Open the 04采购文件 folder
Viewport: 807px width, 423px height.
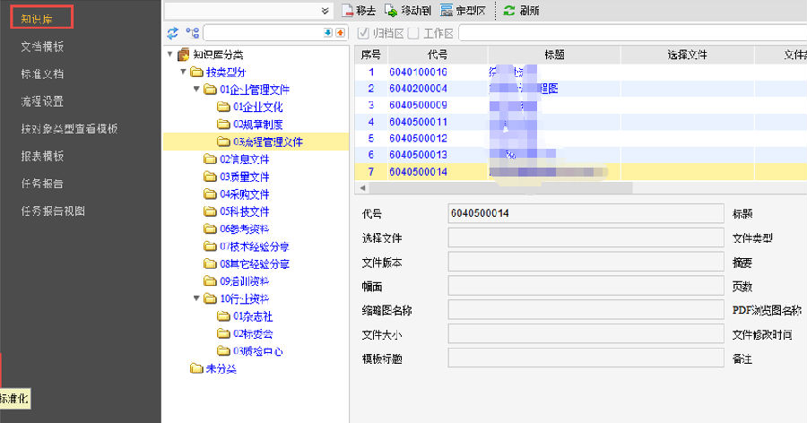(x=237, y=194)
